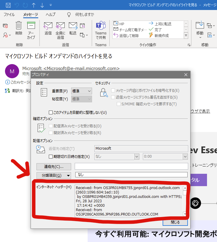Click the 何をしますか search box
The image size is (217, 242).
pyautogui.click(x=84, y=14)
